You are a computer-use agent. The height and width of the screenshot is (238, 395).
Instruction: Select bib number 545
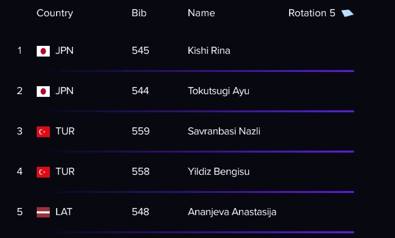[140, 51]
